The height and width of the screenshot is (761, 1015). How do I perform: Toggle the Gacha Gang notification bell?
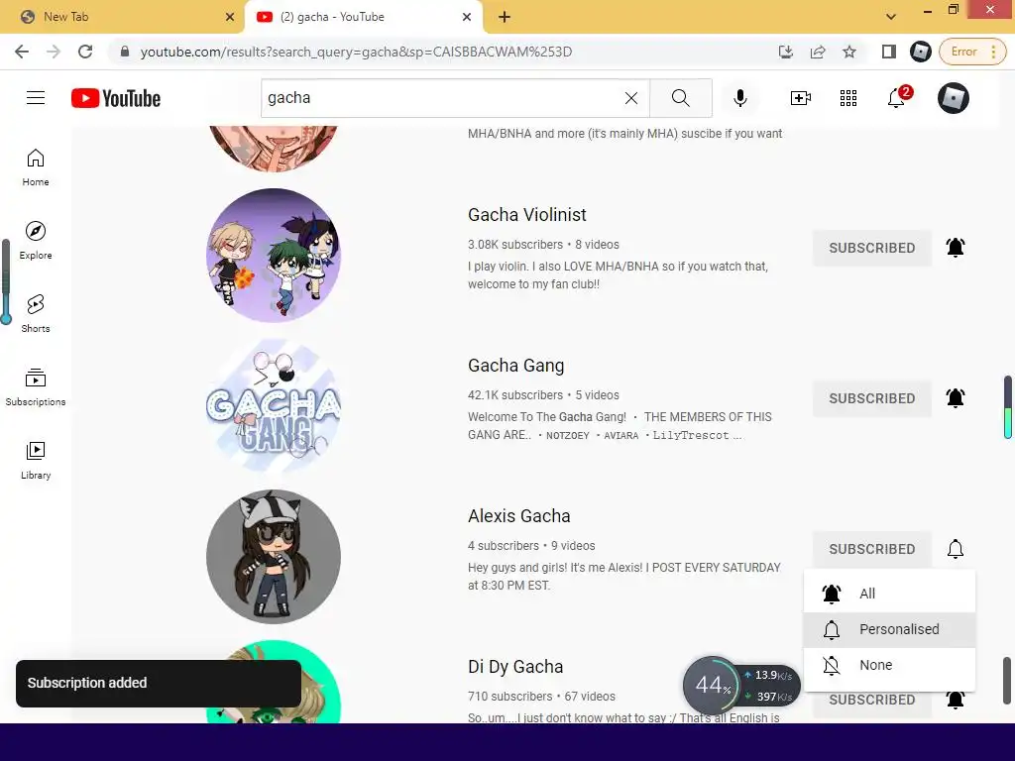[x=956, y=398]
